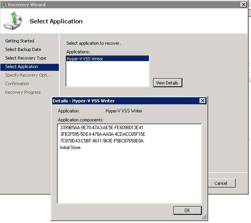Click the Confirmation step
The width and height of the screenshot is (251, 223).
17,84
